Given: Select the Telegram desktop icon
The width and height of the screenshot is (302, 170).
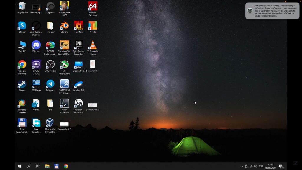Looking at the screenshot, I should [50, 84].
